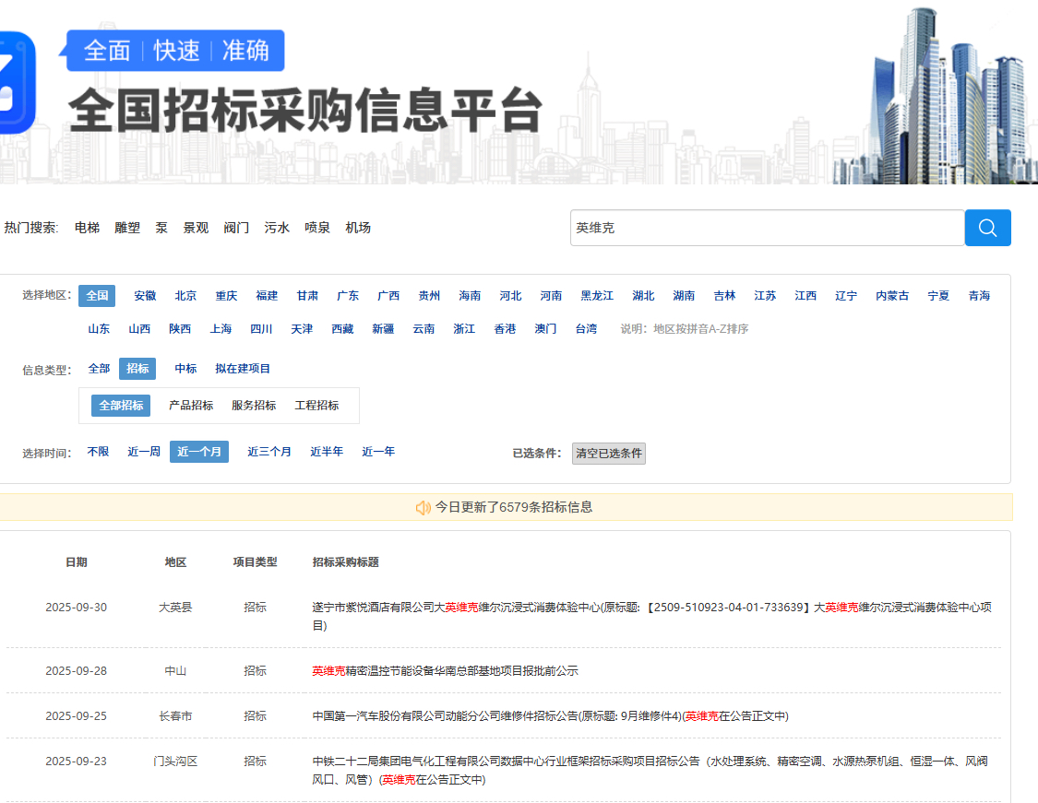Click the site logo icon
The image size is (1038, 803).
(18, 83)
